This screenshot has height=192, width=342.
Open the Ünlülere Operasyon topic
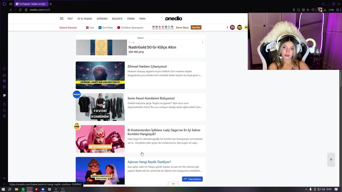130,27
